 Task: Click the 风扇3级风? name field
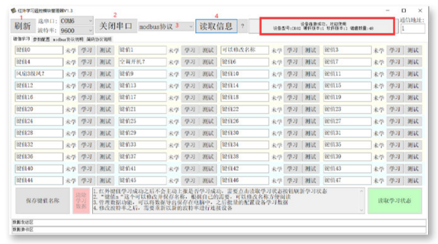pos(39,74)
